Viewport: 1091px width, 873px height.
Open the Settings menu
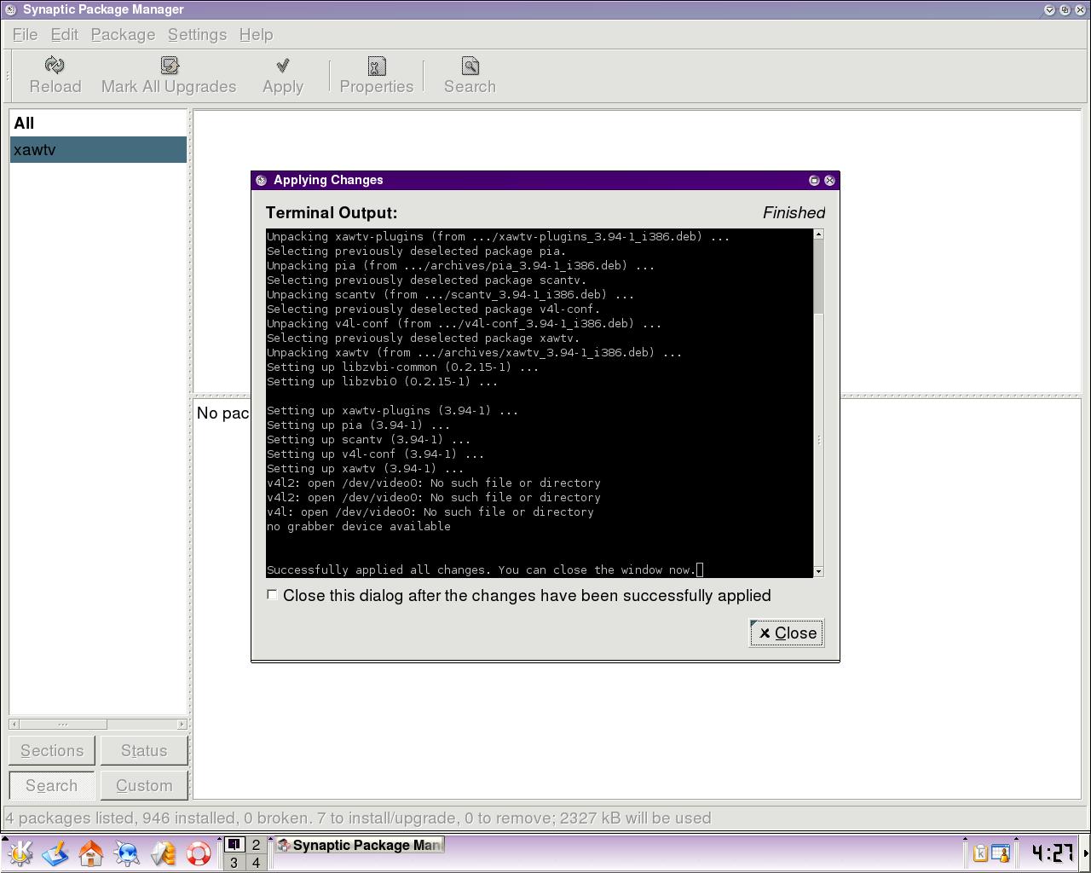click(197, 35)
